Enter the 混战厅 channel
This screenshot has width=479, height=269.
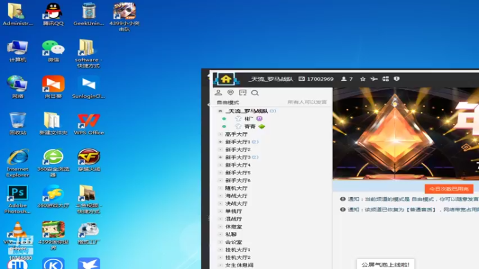(x=234, y=219)
